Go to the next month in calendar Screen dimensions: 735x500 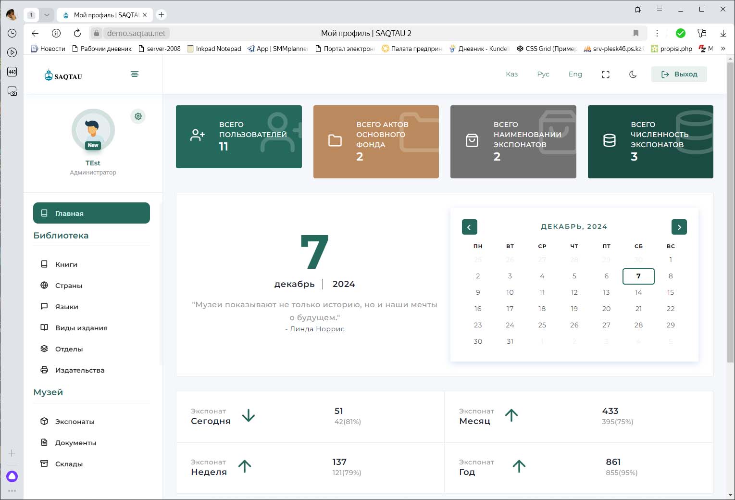click(x=679, y=227)
